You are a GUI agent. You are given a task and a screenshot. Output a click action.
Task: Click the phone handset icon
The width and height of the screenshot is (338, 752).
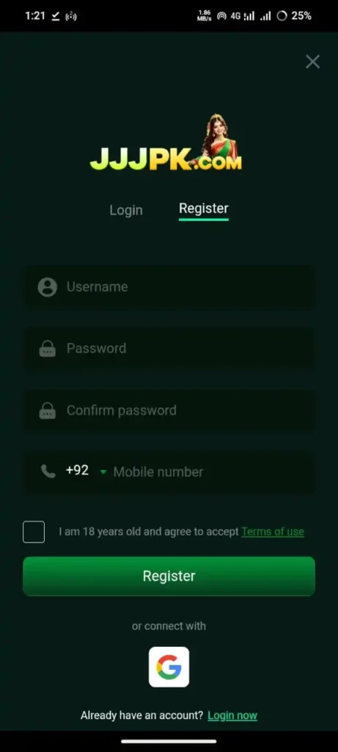click(x=48, y=471)
